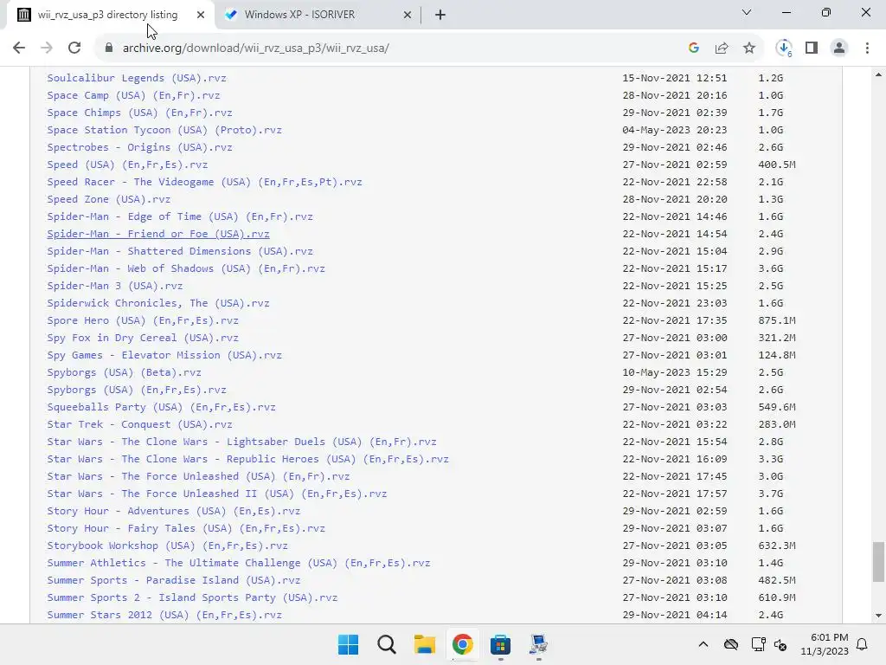The height and width of the screenshot is (665, 886).
Task: Download Summer Sports 2 - Island Sports Party
Action: [192, 597]
